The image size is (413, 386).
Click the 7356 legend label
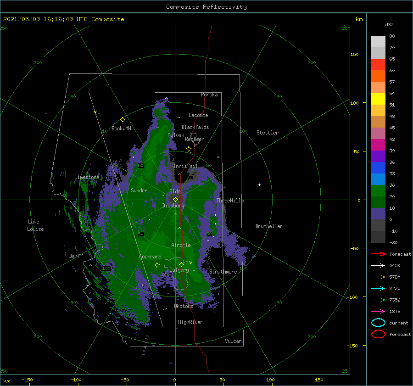click(x=395, y=300)
